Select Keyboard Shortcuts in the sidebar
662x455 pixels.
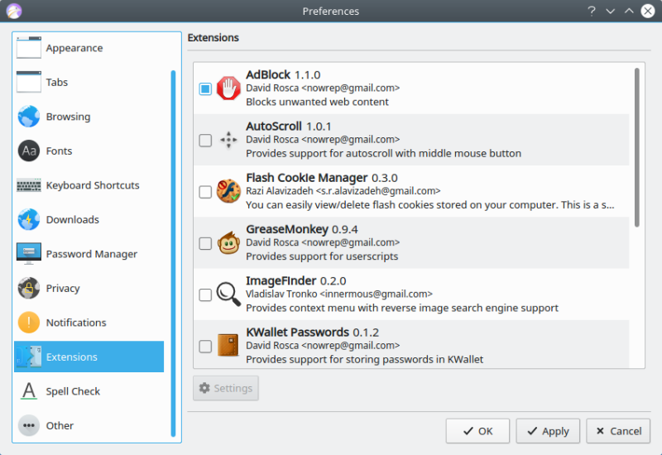pyautogui.click(x=92, y=185)
